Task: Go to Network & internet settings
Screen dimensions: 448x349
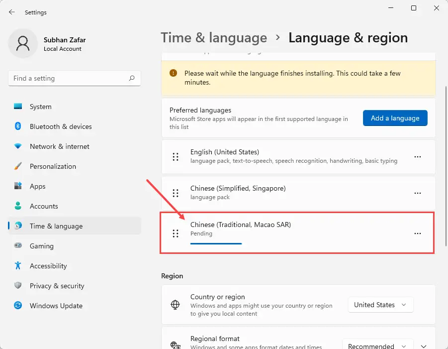Action: coord(75,146)
